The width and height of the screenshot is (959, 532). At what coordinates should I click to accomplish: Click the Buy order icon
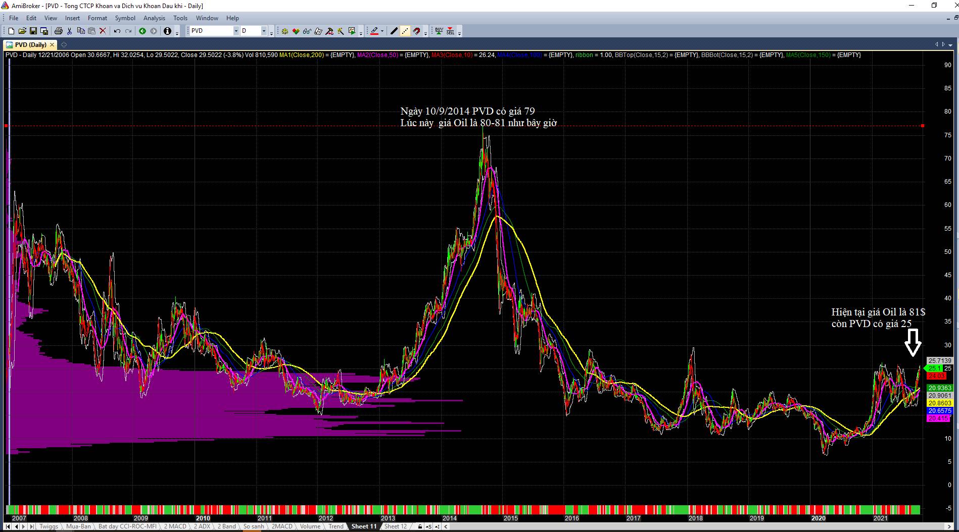click(x=439, y=31)
